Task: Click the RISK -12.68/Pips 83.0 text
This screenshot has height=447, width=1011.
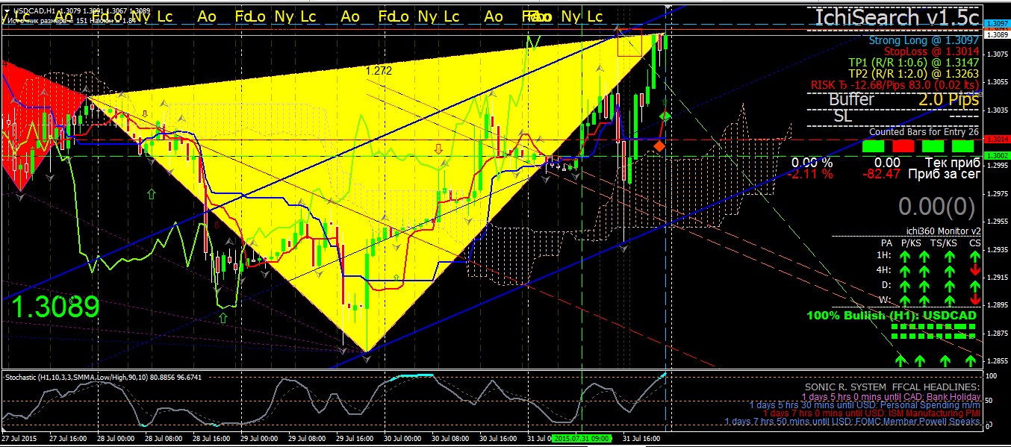Action: coord(895,86)
